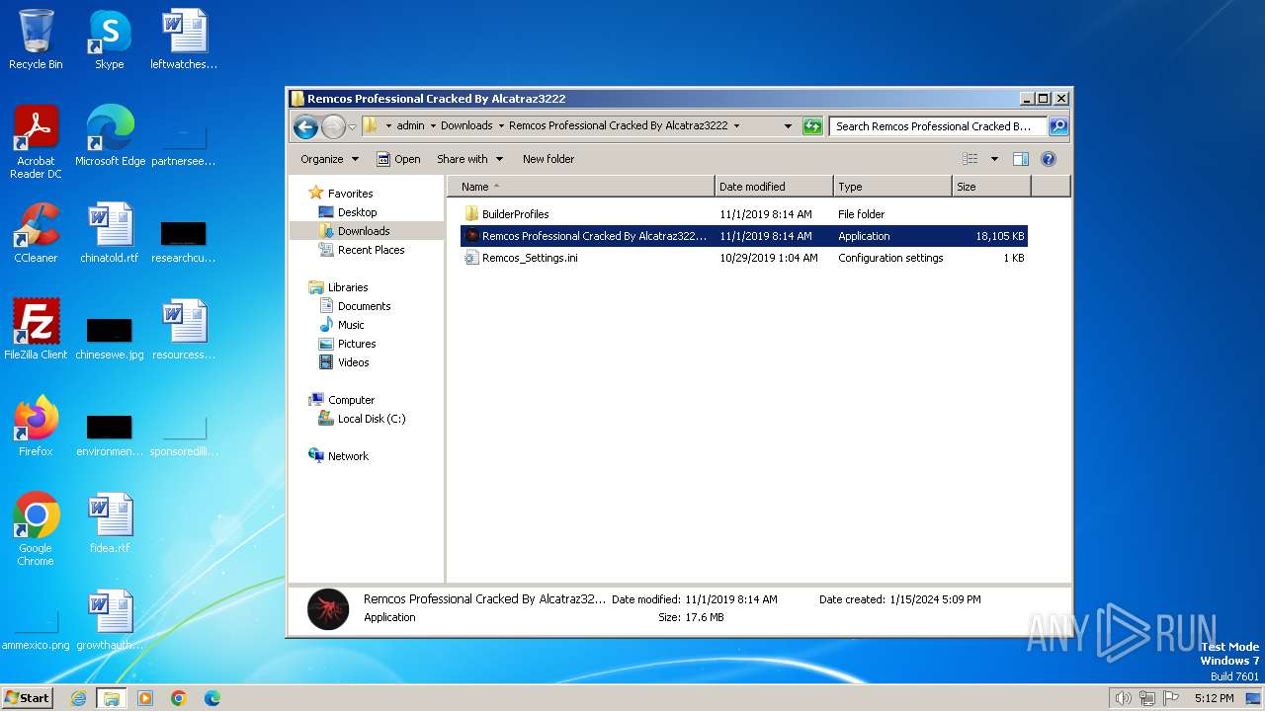1265x711 pixels.
Task: Change your view icon in Explorer toolbar
Action: [x=970, y=159]
